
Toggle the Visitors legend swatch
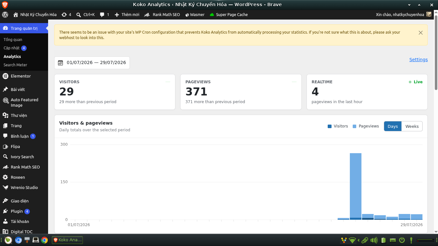(330, 126)
